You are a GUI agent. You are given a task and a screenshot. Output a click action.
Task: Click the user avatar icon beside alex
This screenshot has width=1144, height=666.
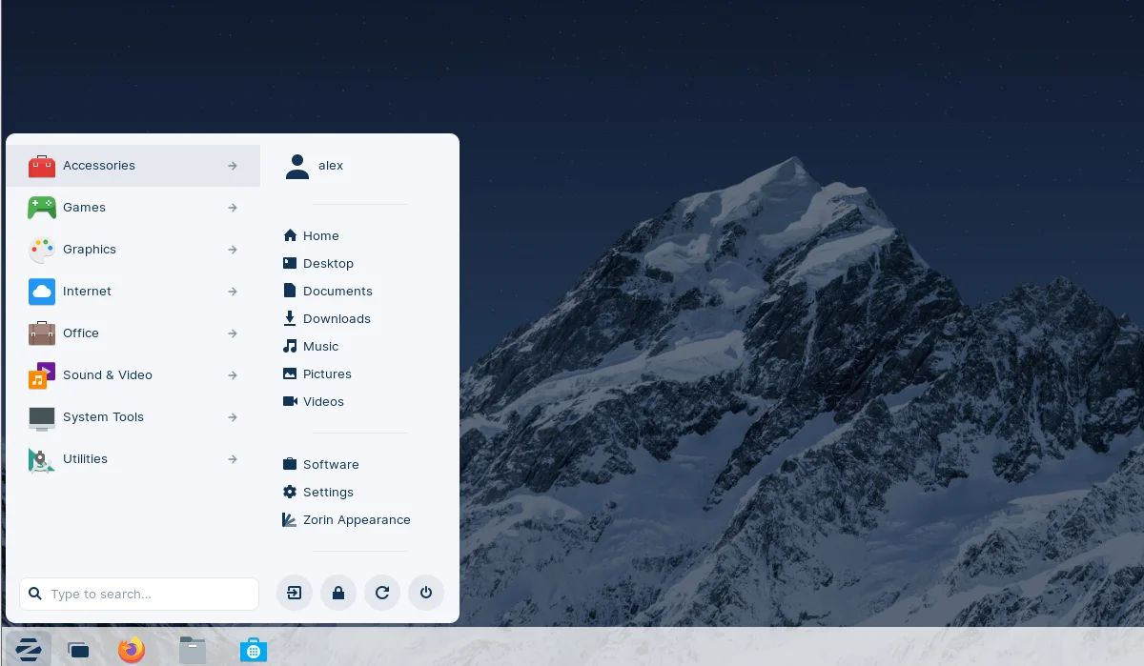[x=297, y=167]
